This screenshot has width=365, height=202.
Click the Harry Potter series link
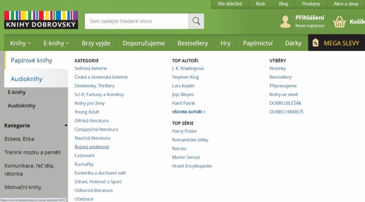(x=185, y=131)
